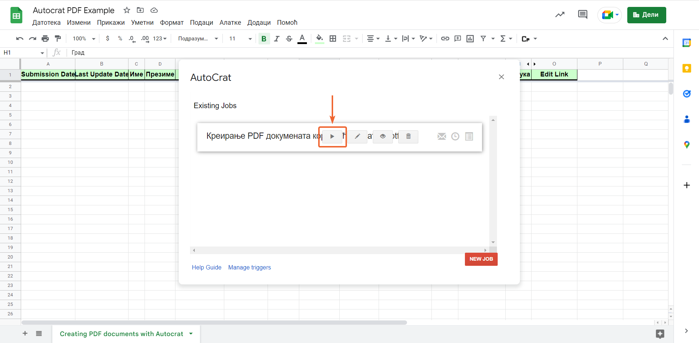699x343 pixels.
Task: Preview the job with the eye icon
Action: coord(383,137)
